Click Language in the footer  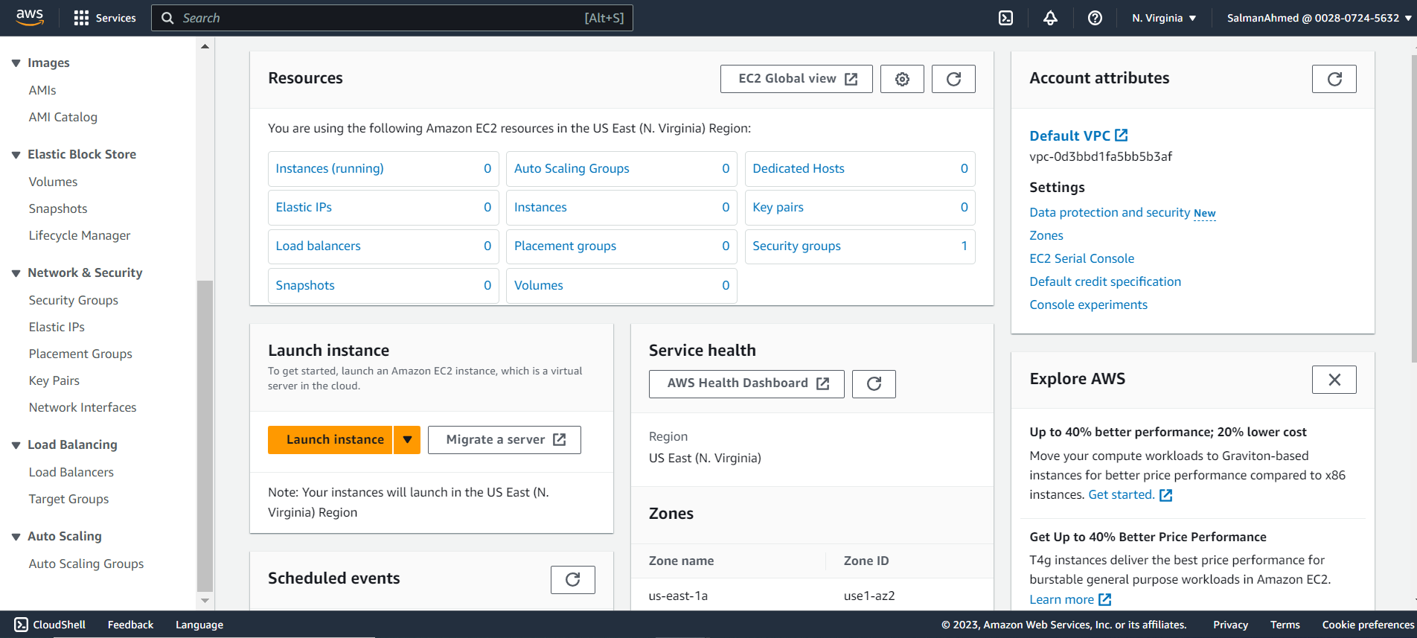pyautogui.click(x=199, y=625)
